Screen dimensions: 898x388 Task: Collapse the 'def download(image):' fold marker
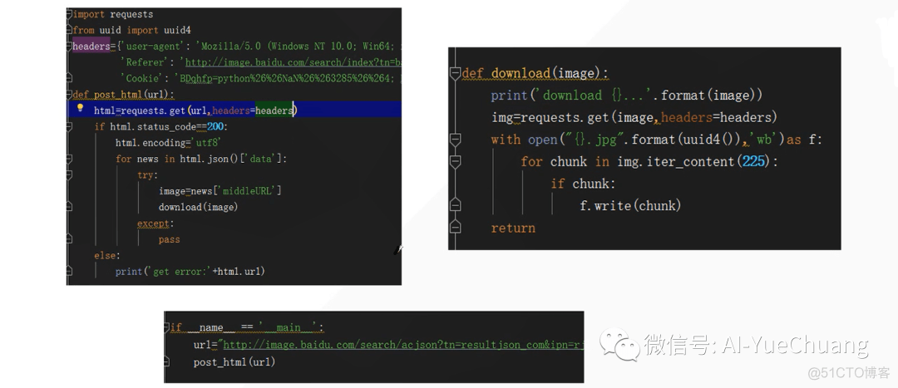[x=456, y=73]
